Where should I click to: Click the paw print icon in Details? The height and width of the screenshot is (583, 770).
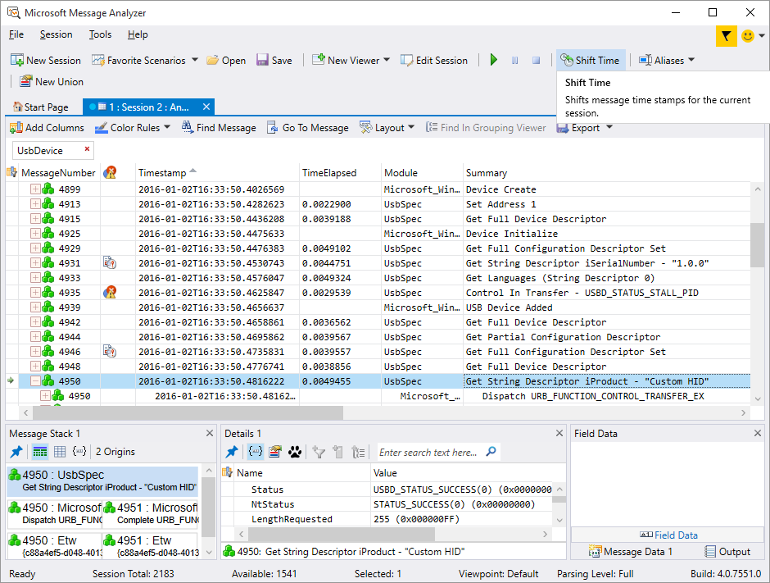pyautogui.click(x=295, y=452)
